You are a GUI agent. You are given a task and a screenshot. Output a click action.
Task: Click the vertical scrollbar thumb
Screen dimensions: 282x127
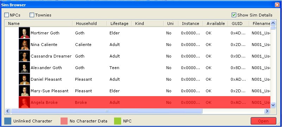[x=273, y=28]
